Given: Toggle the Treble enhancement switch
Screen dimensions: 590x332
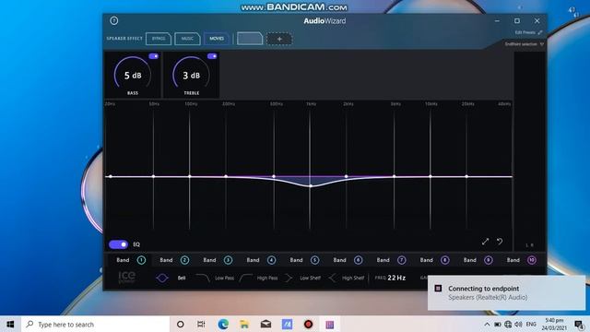Looking at the screenshot, I should point(212,56).
